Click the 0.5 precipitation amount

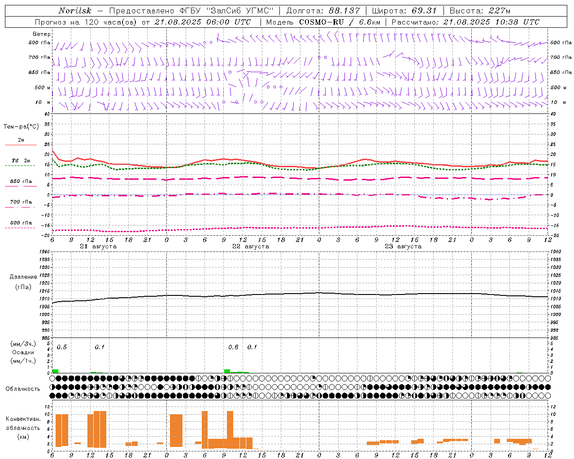click(62, 347)
